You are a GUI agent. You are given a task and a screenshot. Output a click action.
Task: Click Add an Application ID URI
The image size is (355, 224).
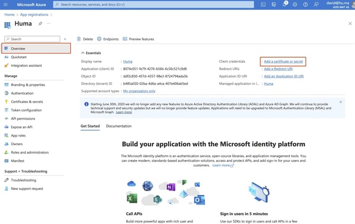283,76
